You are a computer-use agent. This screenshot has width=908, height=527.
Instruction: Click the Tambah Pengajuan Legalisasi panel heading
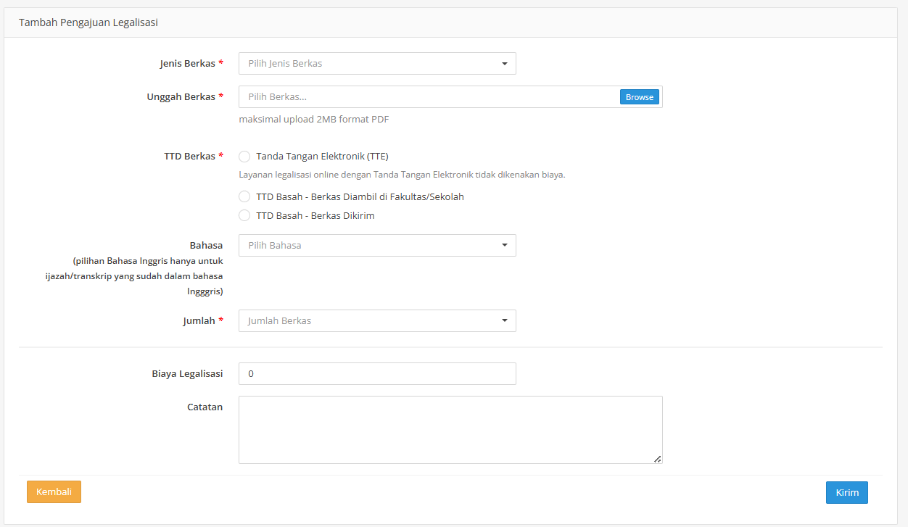click(x=88, y=22)
